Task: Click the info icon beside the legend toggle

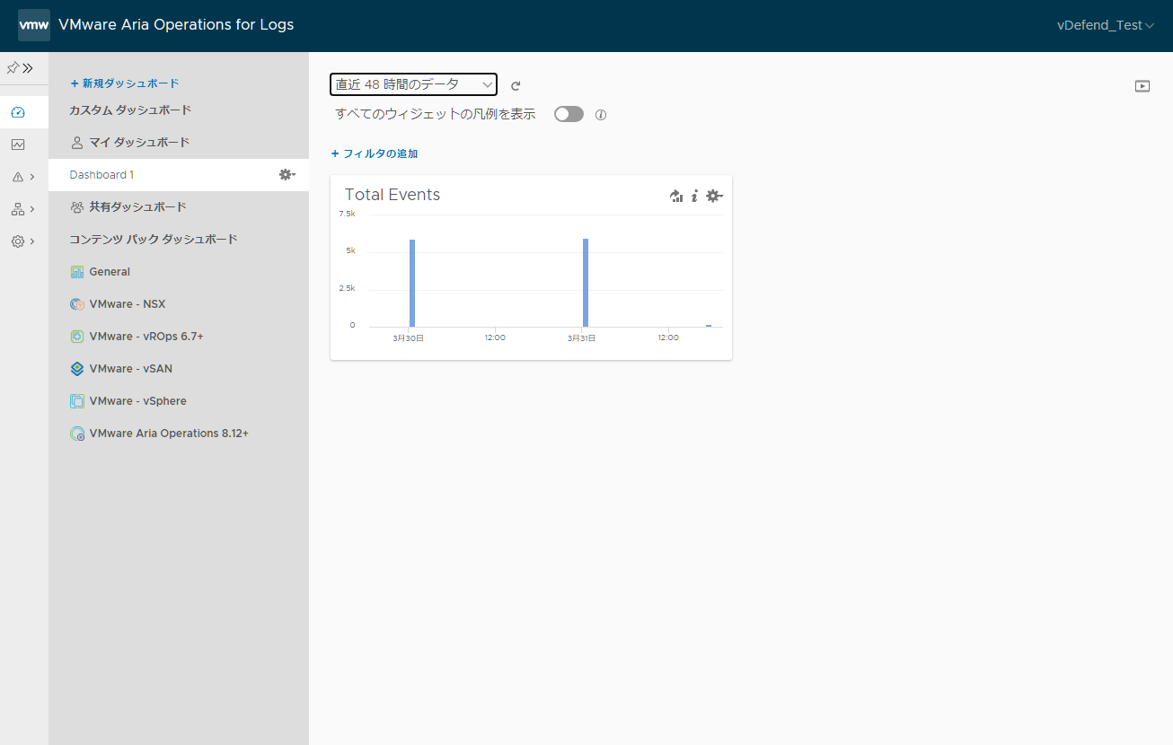Action: 601,115
